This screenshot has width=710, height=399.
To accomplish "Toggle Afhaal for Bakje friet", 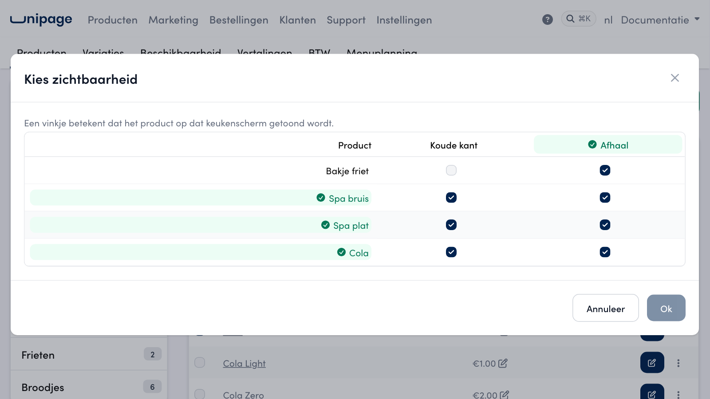I will (x=605, y=170).
